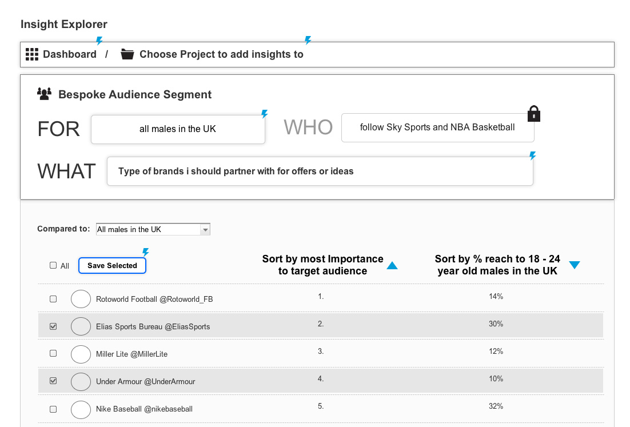
Task: Click the Dashboard grid icon
Action: 32,54
